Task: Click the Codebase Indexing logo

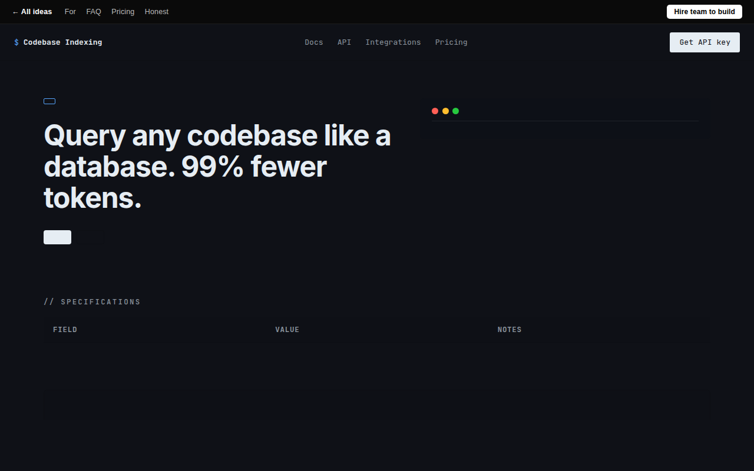Action: (58, 42)
